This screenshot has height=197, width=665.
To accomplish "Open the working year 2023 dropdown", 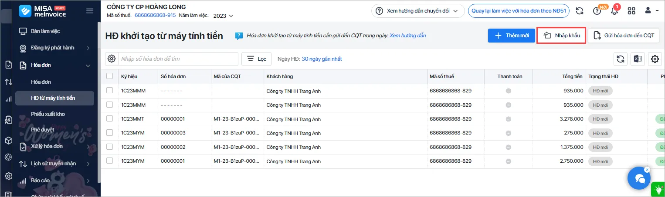I will [x=223, y=16].
